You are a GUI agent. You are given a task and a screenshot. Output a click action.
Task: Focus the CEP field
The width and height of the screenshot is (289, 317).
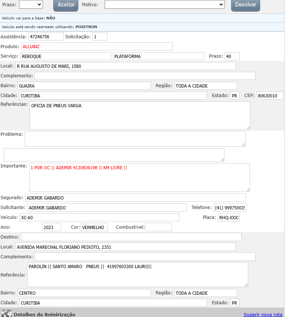tap(269, 96)
